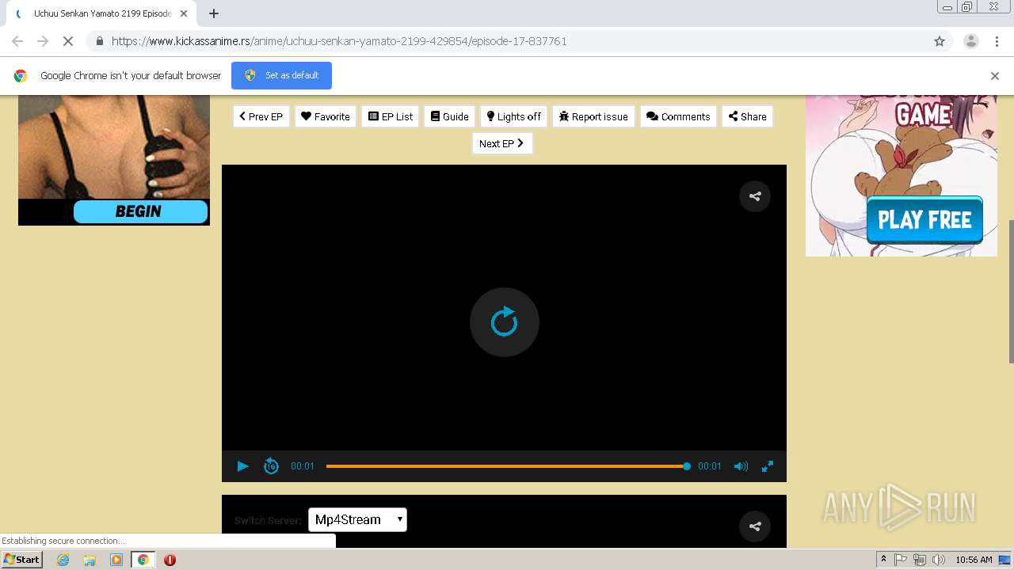Dismiss the default browser notification bar
1014x570 pixels.
(x=995, y=76)
